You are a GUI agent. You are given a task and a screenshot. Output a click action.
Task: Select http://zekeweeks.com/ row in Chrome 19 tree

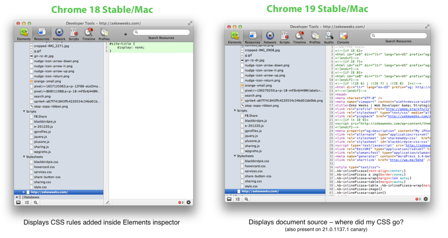[x=275, y=191]
